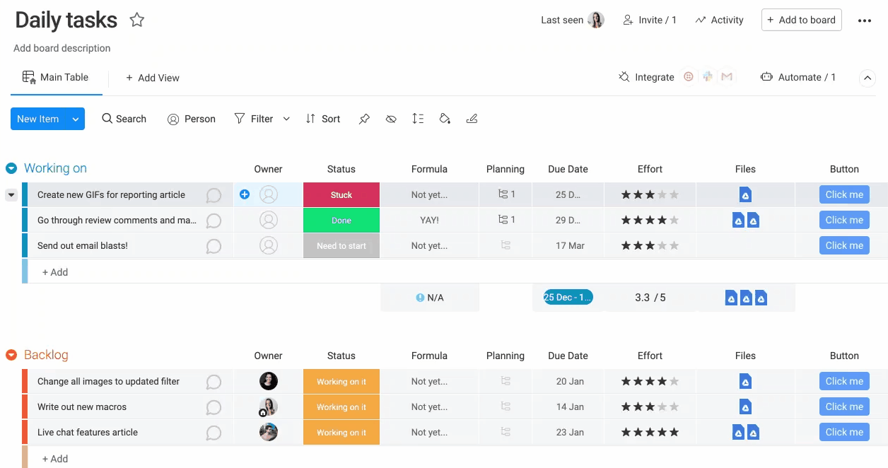Collapse the Backlog group
The width and height of the screenshot is (888, 468).
tap(11, 355)
